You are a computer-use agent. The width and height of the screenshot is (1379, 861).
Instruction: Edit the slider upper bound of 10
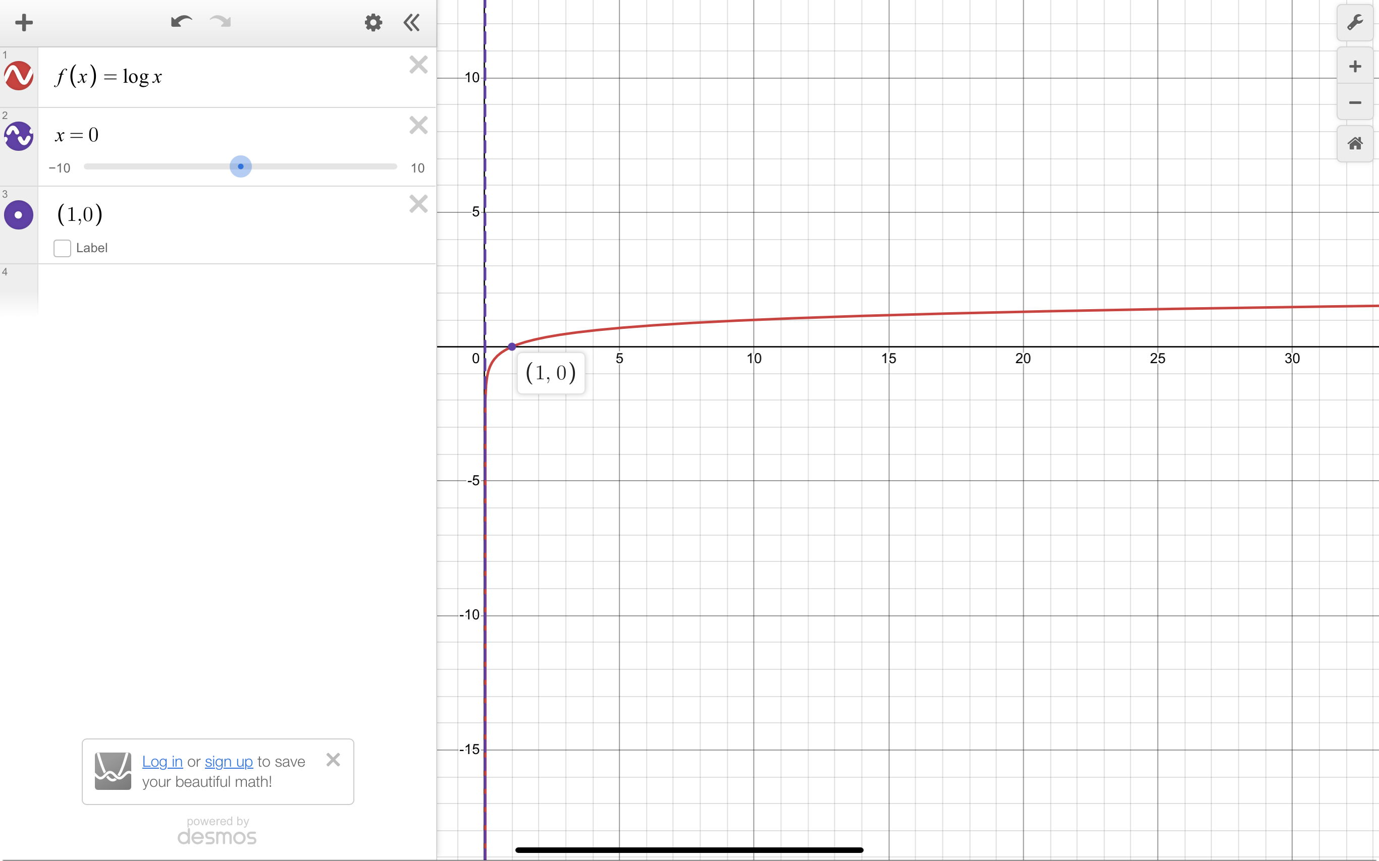(x=418, y=167)
